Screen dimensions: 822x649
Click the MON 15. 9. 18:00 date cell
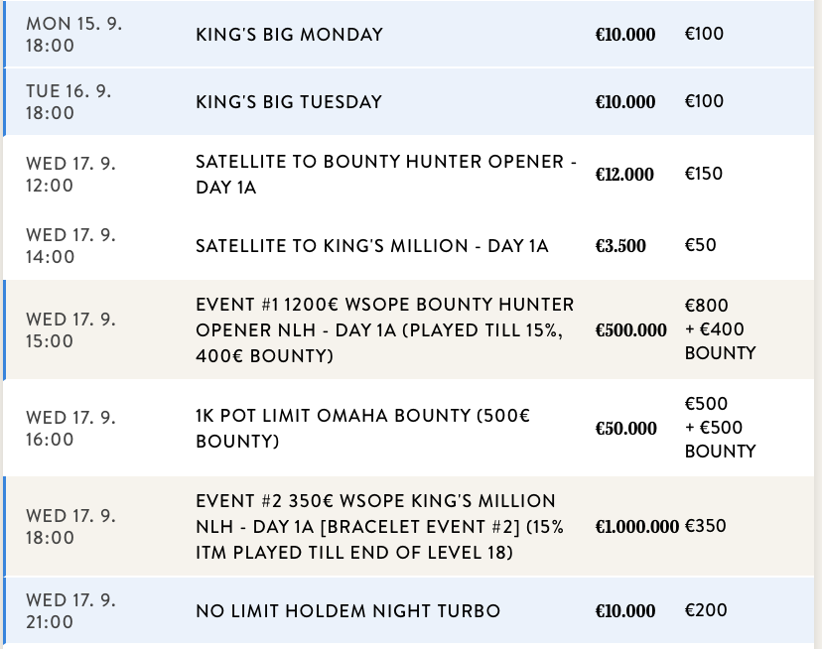(x=74, y=35)
